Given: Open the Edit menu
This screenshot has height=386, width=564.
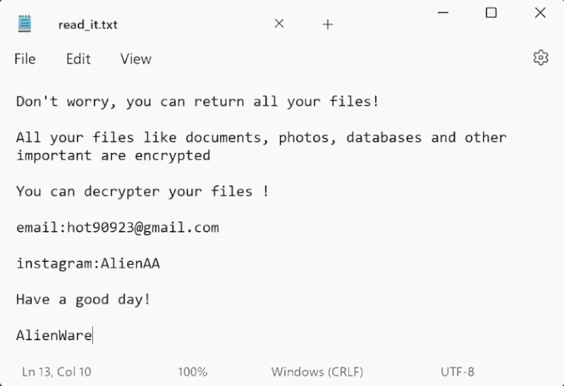Looking at the screenshot, I should point(78,59).
